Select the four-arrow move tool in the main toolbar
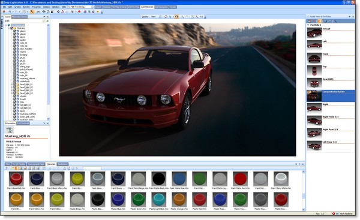The image size is (360, 220). pos(44,12)
